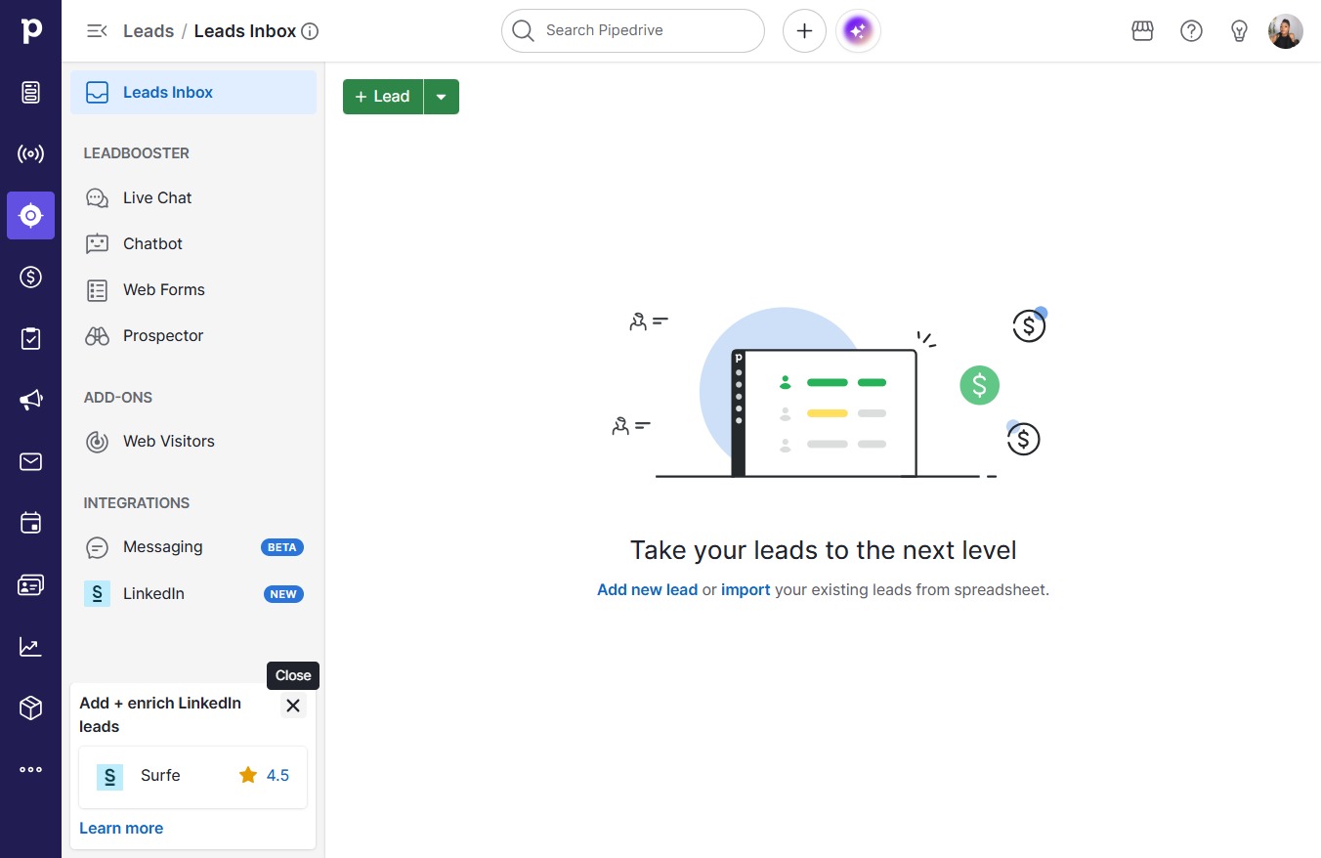Open the Mail envelope icon in sidebar
The height and width of the screenshot is (858, 1321).
point(30,461)
